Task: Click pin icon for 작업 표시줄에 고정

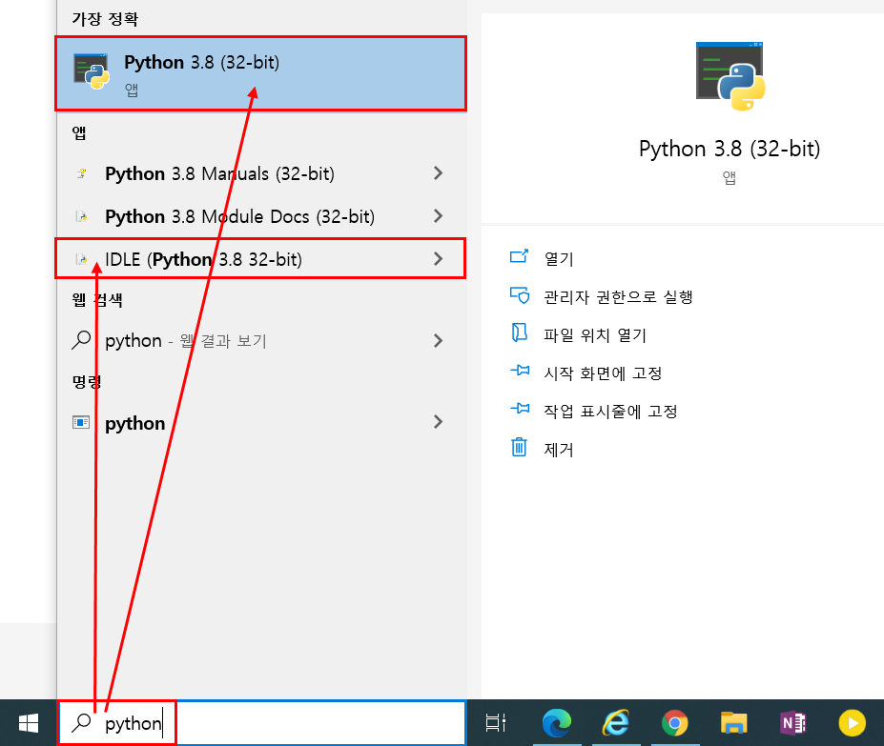Action: [x=520, y=409]
